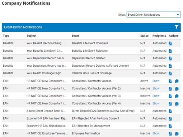Show recipients for Employee Termination event

click(x=156, y=133)
